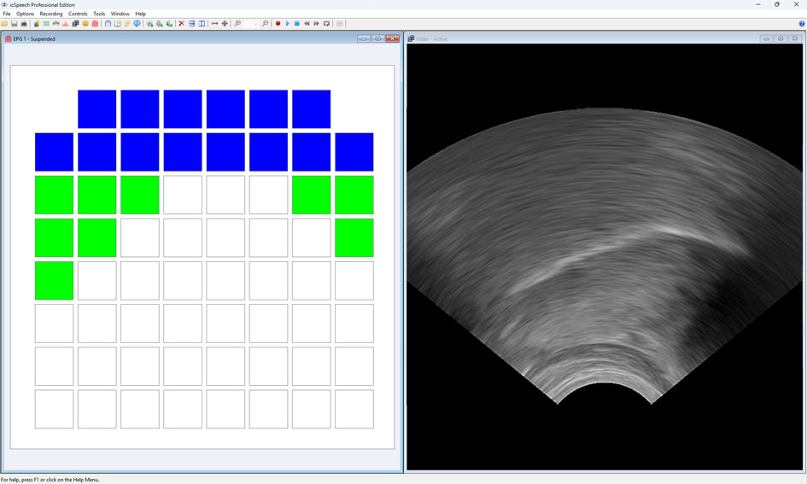Close the EPG 1 window

click(393, 38)
